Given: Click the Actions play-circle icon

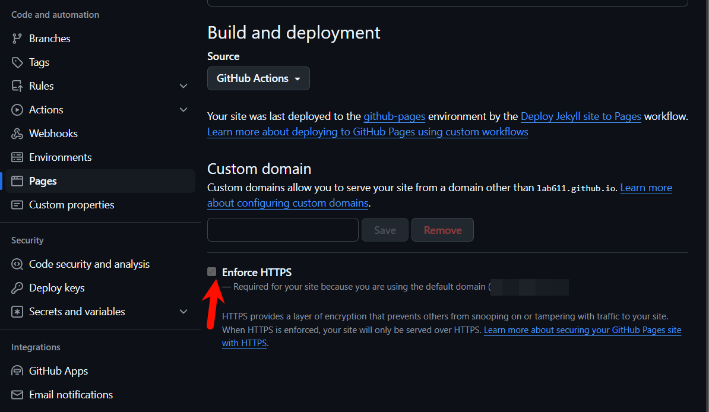Looking at the screenshot, I should click(17, 110).
